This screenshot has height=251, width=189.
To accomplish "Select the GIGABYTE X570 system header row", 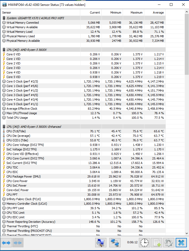I will (35, 18).
